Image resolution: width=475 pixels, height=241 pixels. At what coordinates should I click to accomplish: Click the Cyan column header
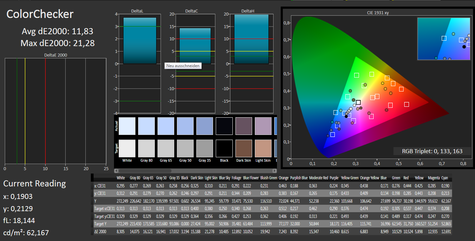(x=444, y=178)
